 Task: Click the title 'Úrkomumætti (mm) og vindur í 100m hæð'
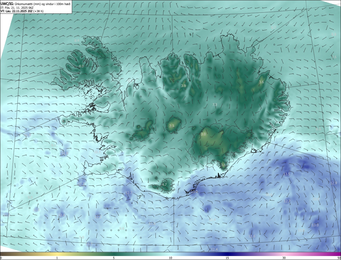tap(42, 4)
